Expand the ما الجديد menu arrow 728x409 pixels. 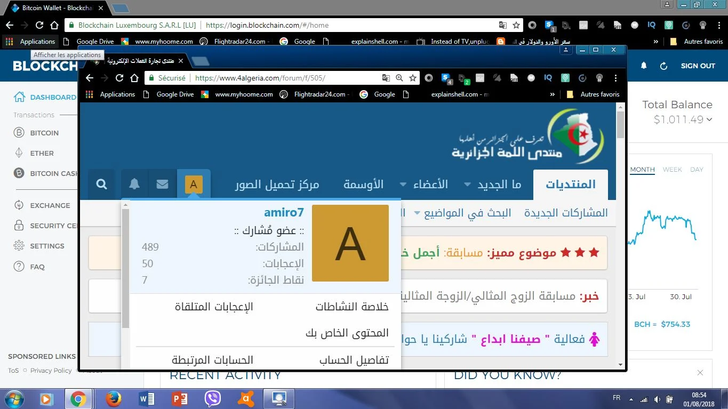pyautogui.click(x=467, y=185)
